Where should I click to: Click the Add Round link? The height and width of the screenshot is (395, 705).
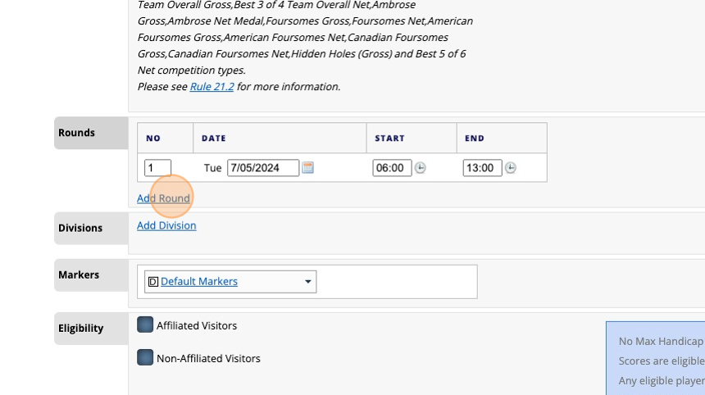pyautogui.click(x=163, y=198)
